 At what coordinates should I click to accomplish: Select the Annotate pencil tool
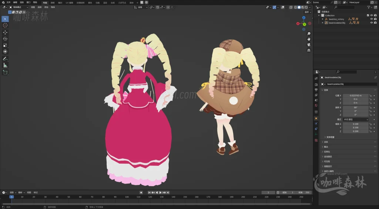click(x=5, y=59)
